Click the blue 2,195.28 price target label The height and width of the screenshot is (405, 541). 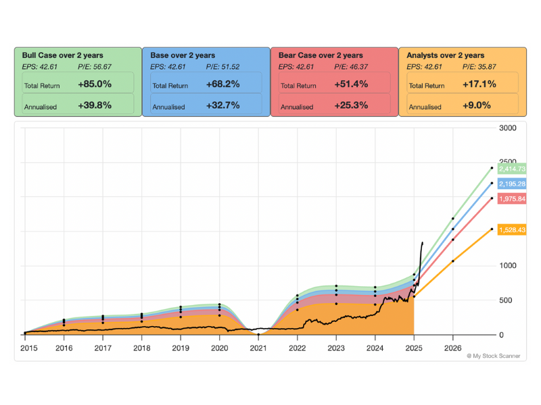512,184
